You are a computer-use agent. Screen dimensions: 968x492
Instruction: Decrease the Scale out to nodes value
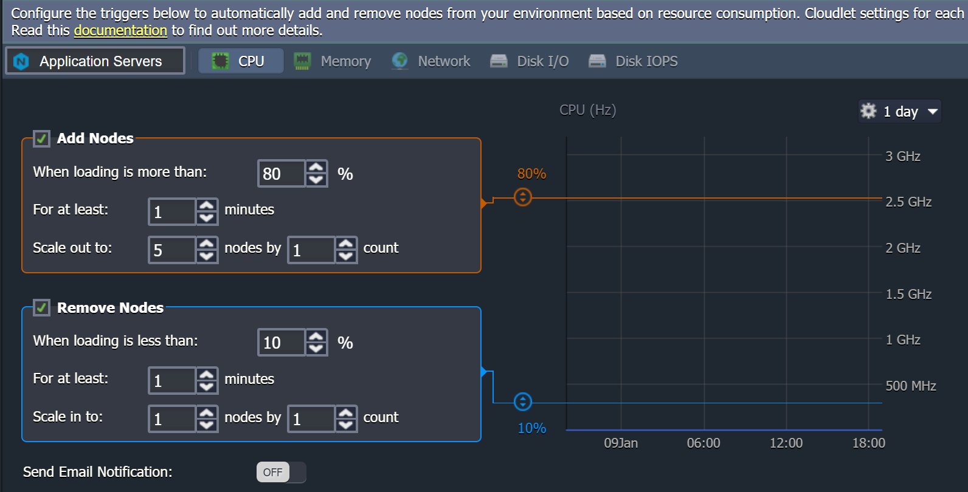tap(207, 256)
